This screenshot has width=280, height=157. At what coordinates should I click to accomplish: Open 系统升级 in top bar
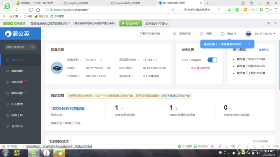tap(182, 33)
